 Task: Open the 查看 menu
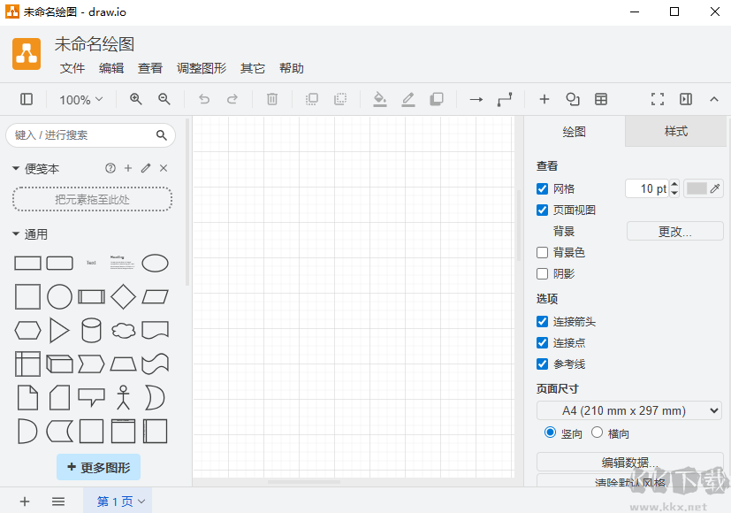pyautogui.click(x=150, y=69)
